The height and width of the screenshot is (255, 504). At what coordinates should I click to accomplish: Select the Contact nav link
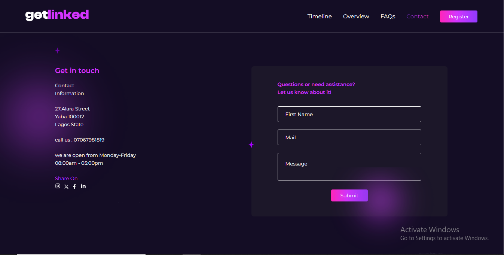pos(418,16)
